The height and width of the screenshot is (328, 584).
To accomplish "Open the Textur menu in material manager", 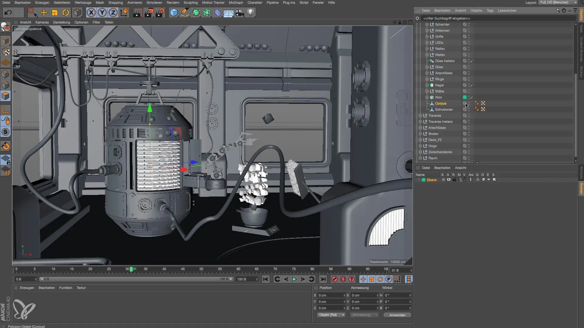I will pyautogui.click(x=81, y=288).
